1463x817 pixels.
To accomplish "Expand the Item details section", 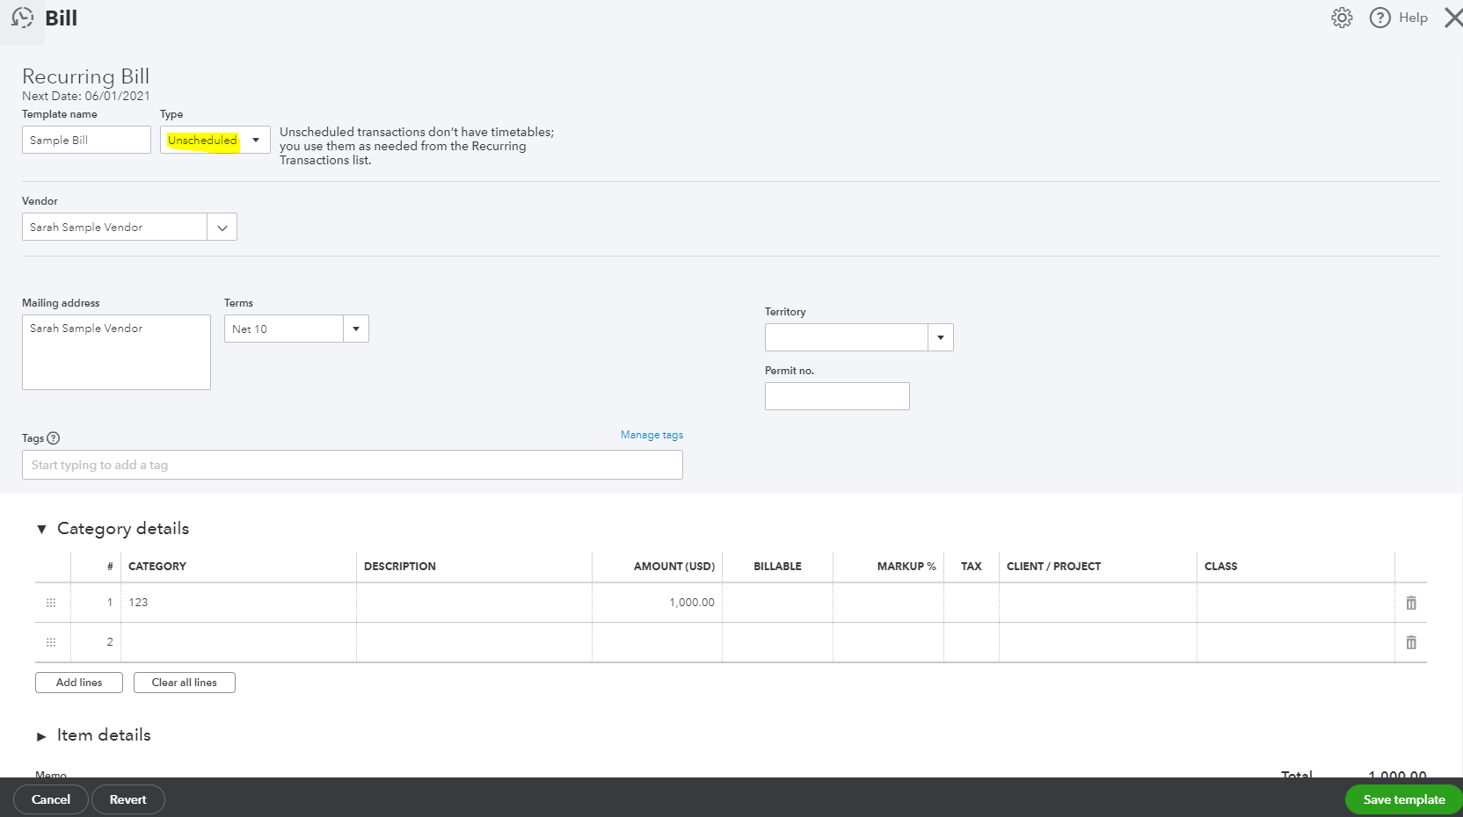I will [x=41, y=736].
